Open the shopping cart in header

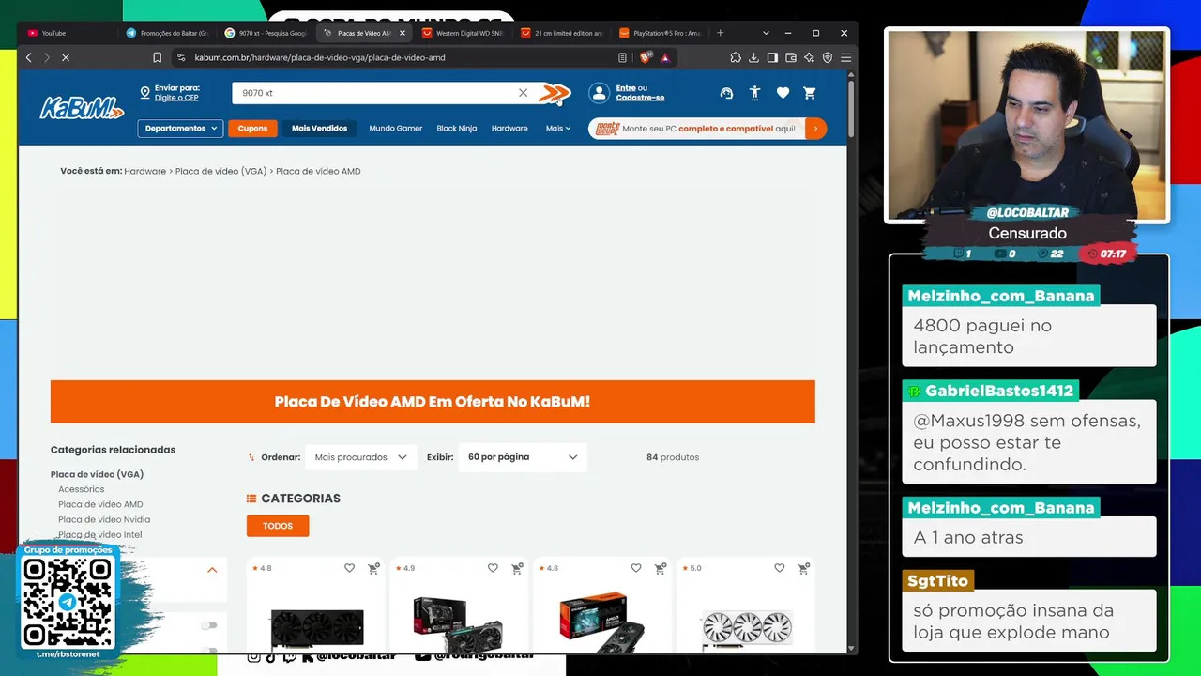tap(810, 93)
